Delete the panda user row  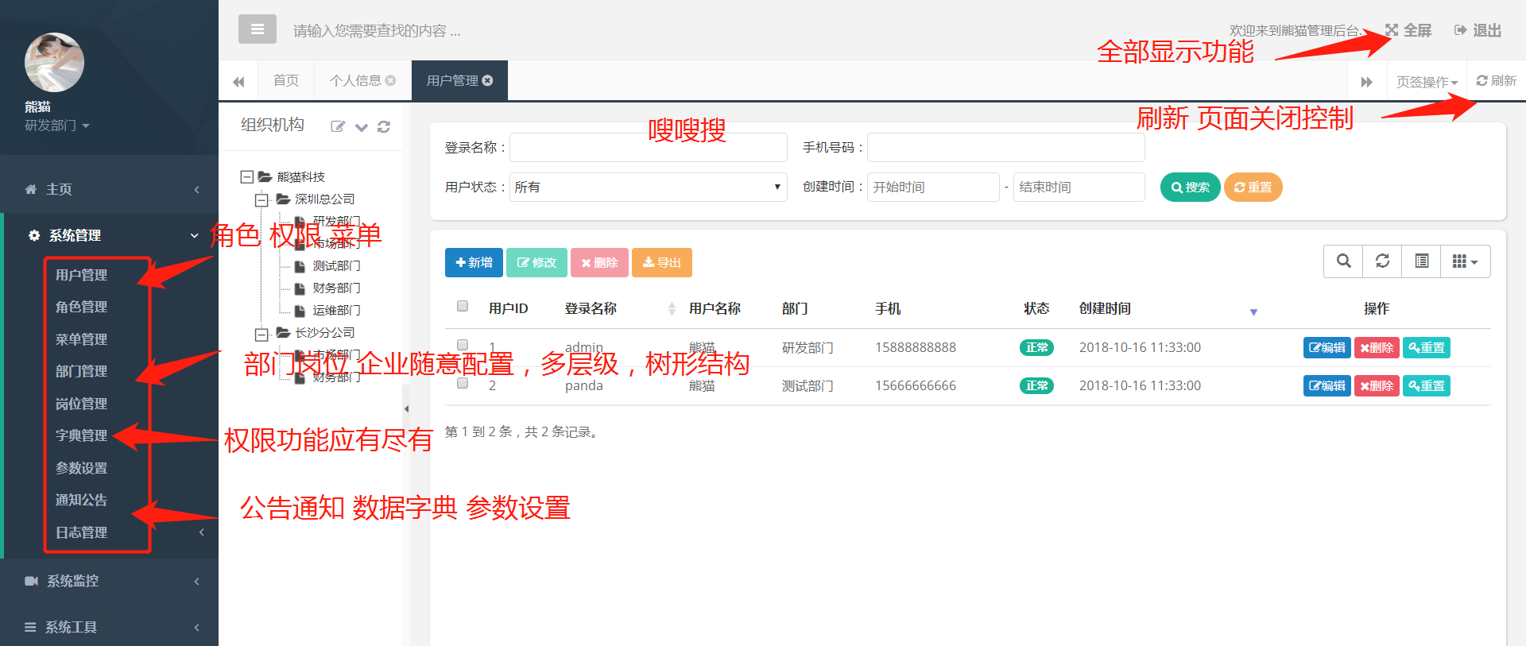pyautogui.click(x=1377, y=385)
